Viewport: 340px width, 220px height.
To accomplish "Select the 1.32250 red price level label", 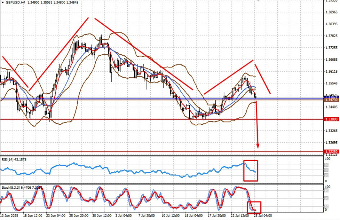I will point(332,151).
